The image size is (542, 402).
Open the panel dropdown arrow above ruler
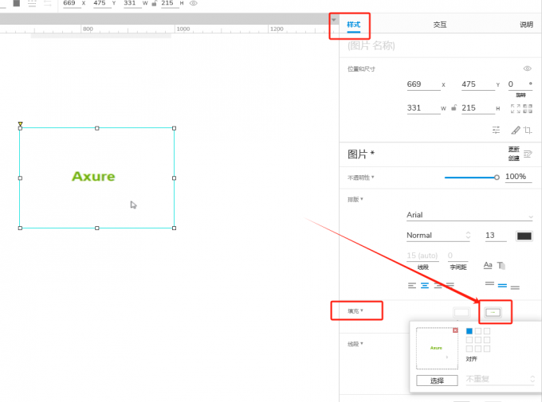[x=333, y=20]
